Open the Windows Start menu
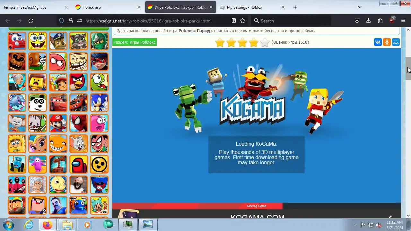411x231 pixels. [x=9, y=225]
